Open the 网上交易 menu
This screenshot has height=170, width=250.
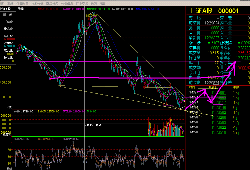pos(82,4)
